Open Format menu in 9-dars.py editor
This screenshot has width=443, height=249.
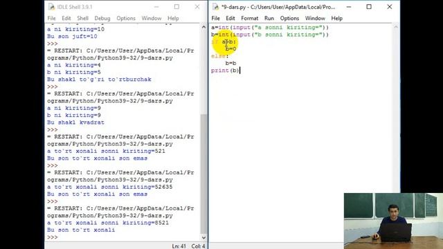pyautogui.click(x=249, y=19)
